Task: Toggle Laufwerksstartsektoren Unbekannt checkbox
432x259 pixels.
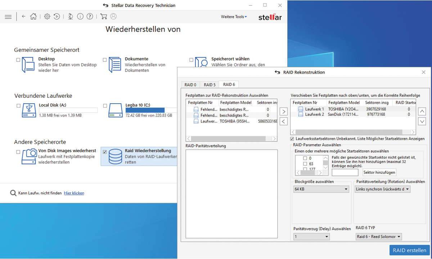Action: [292, 139]
